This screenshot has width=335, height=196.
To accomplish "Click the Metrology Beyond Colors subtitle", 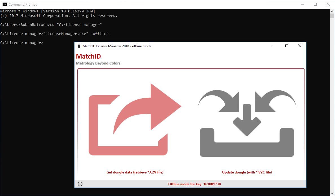I will pos(98,63).
